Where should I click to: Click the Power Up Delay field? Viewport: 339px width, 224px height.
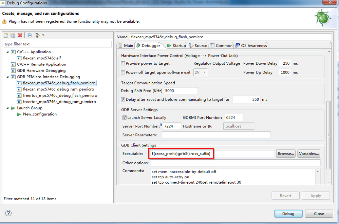pos(285,73)
